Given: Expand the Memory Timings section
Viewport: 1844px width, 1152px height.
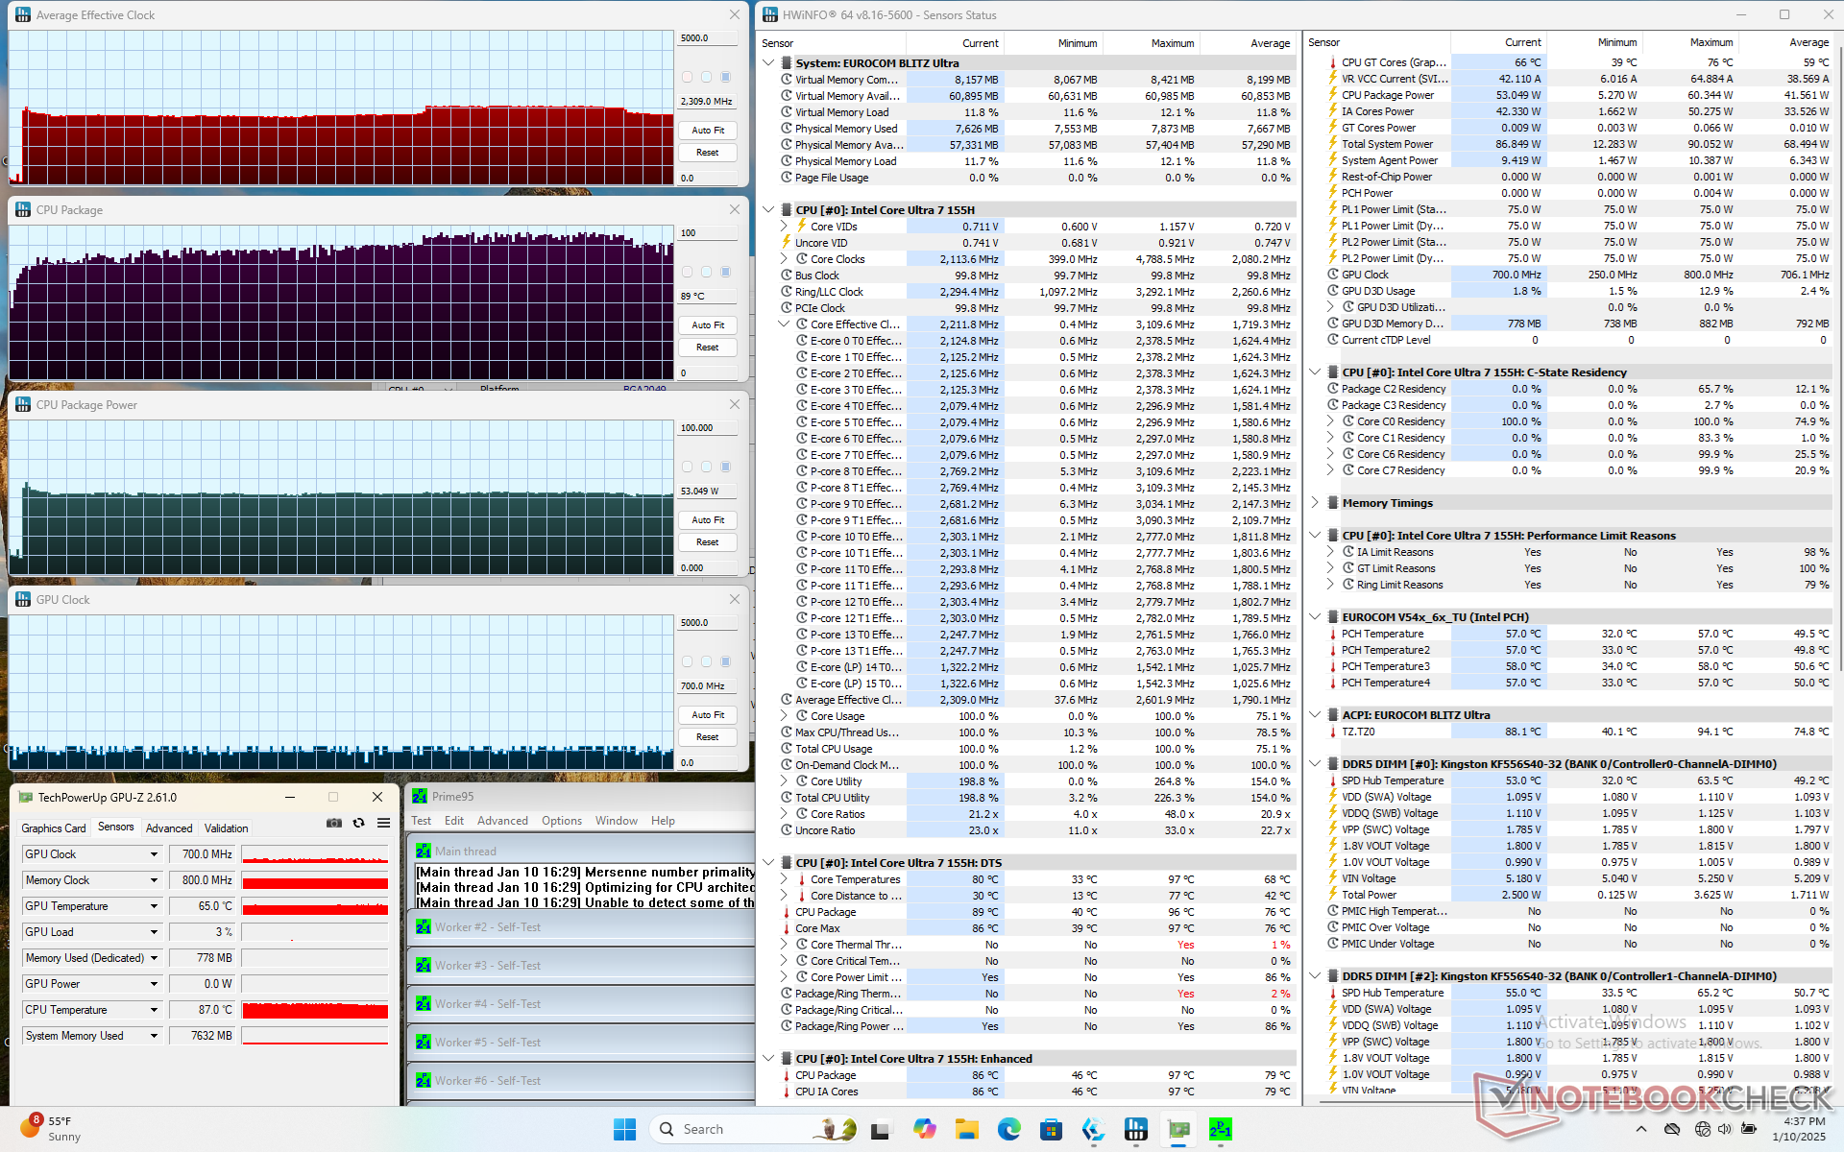Looking at the screenshot, I should (1315, 503).
